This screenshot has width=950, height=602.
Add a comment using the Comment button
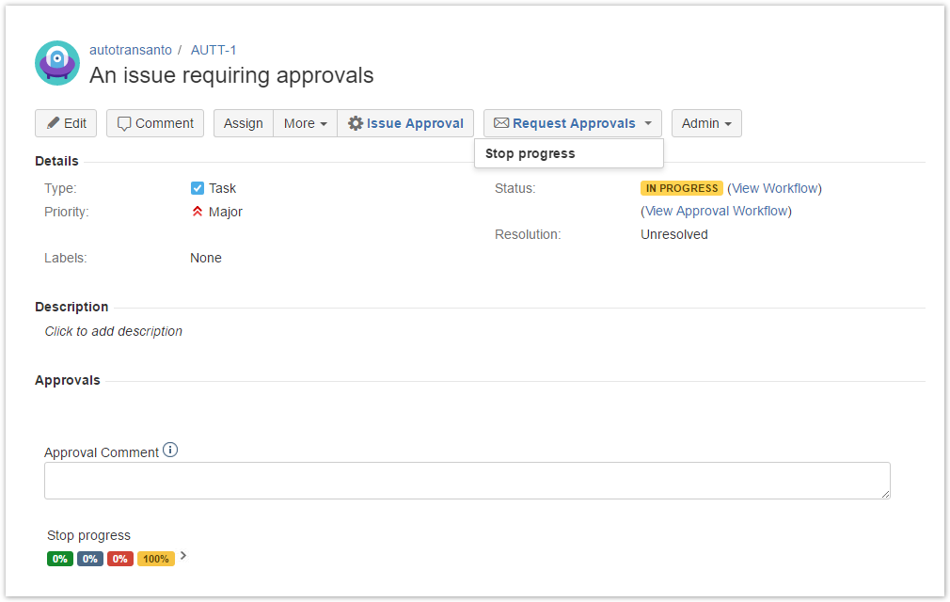click(x=155, y=123)
